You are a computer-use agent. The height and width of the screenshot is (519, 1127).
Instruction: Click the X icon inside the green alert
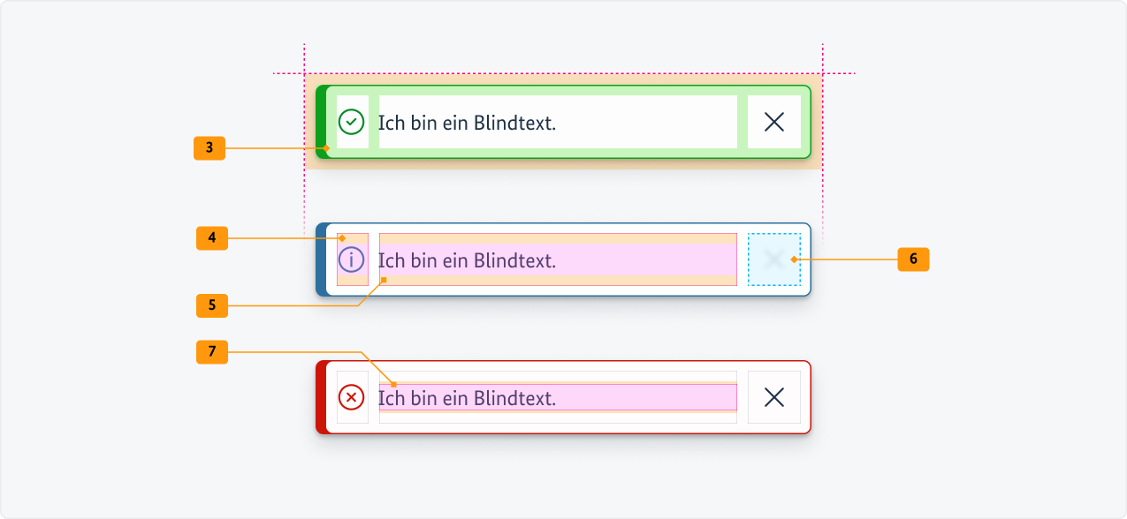pos(773,121)
